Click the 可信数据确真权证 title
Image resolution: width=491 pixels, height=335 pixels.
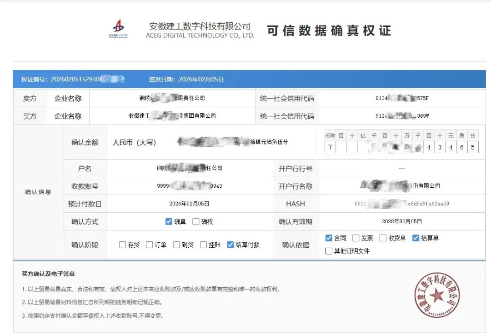click(x=329, y=30)
